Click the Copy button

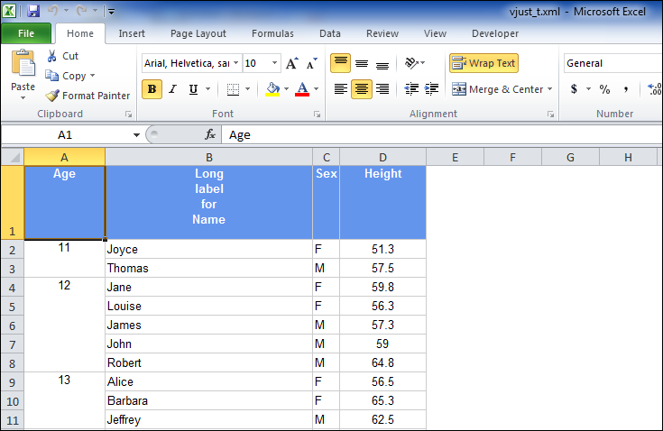(72, 76)
